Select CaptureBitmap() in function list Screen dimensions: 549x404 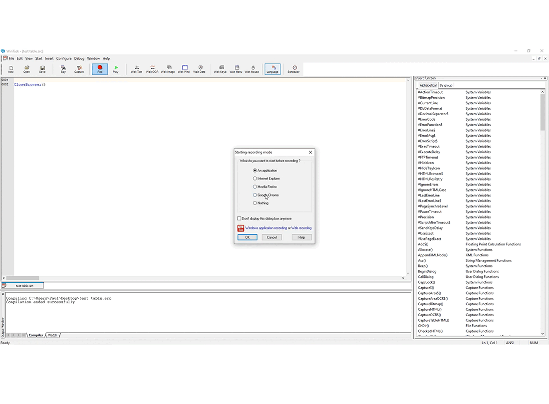(x=430, y=304)
